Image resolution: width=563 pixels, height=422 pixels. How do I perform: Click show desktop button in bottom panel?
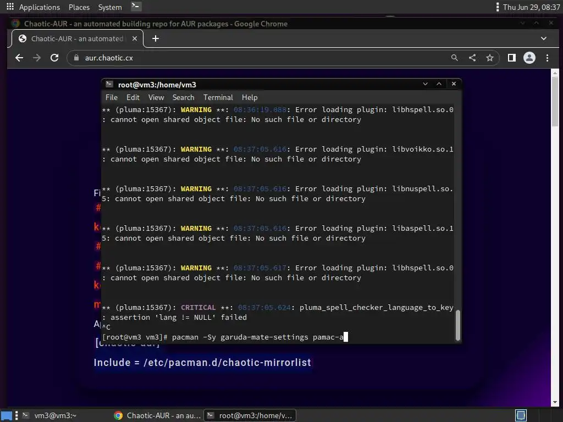click(x=7, y=415)
